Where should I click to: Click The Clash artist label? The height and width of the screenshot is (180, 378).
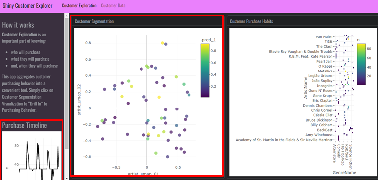324,46
